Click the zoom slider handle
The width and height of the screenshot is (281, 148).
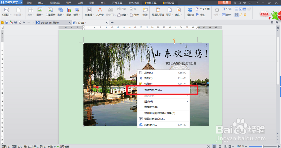263,146
